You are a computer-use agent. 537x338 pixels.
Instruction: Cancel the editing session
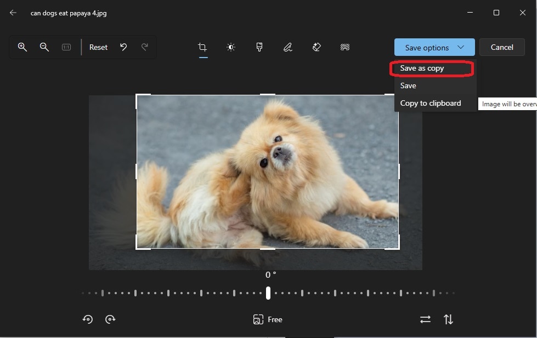502,47
